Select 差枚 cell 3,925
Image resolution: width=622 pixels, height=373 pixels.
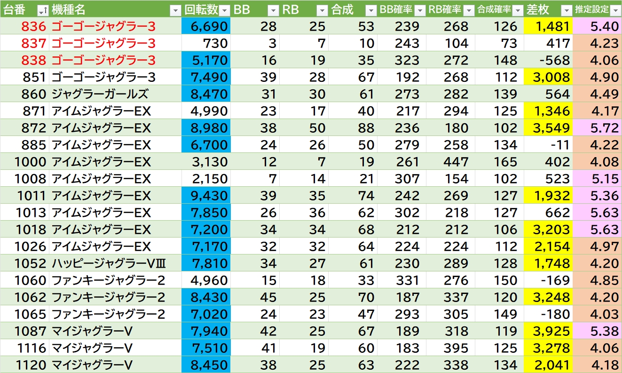pos(548,331)
